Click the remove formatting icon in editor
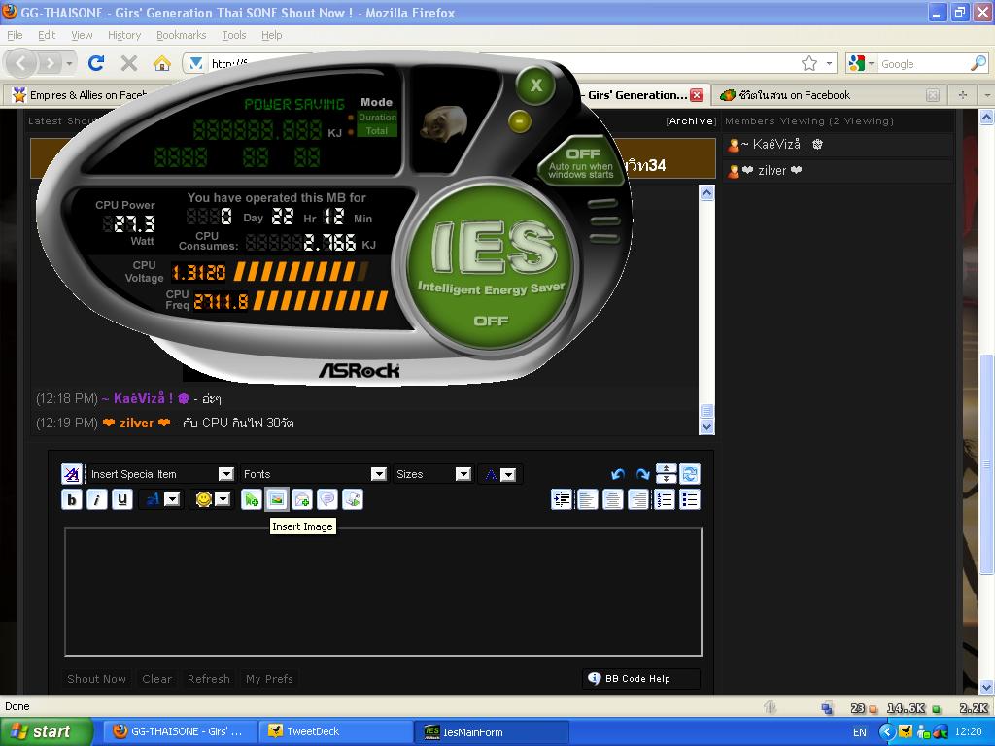Image resolution: width=995 pixels, height=746 pixels. pyautogui.click(x=72, y=474)
